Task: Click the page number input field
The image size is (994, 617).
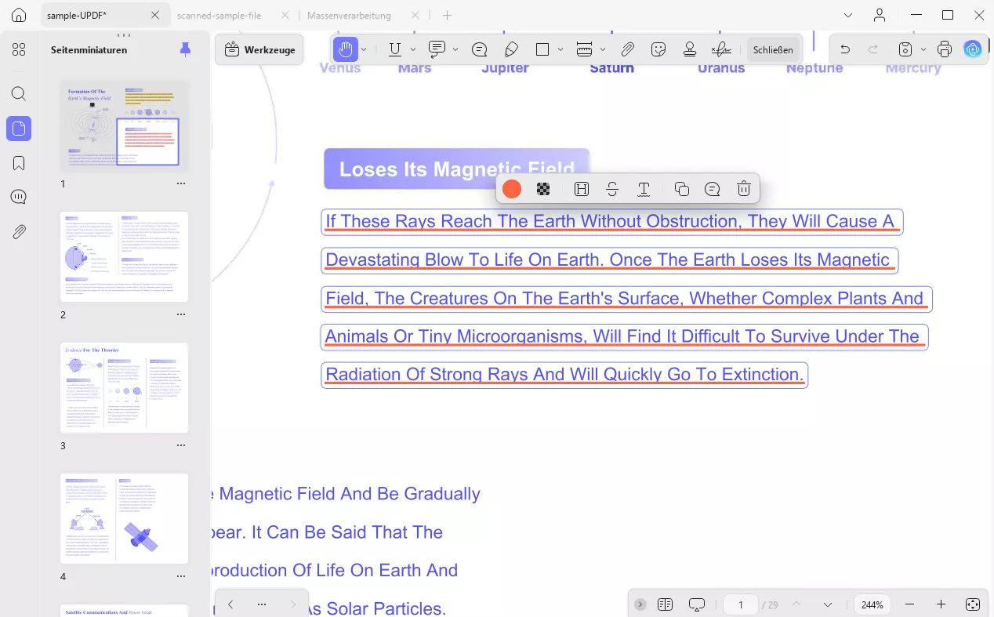Action: point(741,604)
